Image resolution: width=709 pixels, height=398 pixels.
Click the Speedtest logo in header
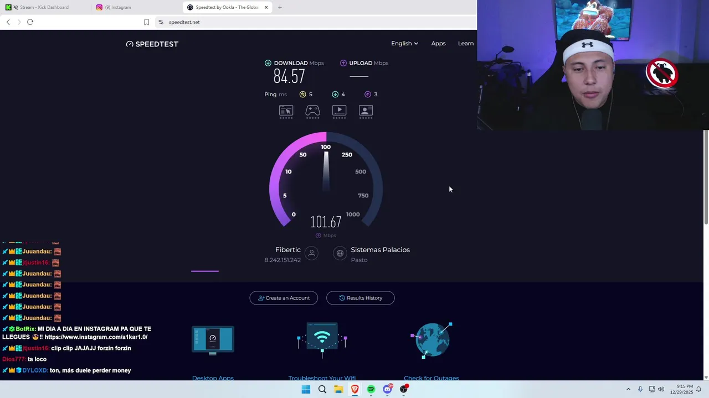[x=152, y=44]
